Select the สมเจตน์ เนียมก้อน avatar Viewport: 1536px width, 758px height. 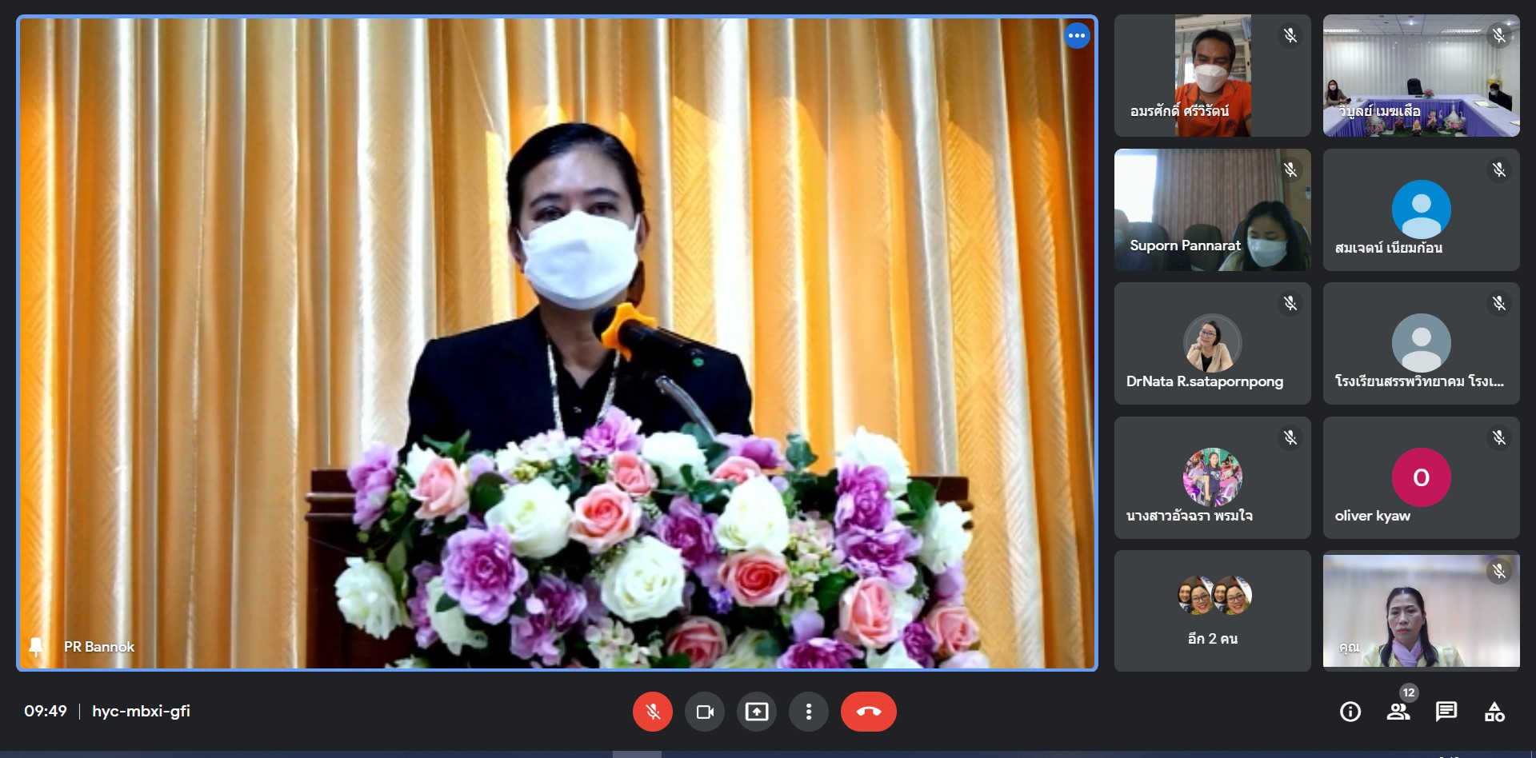[x=1421, y=209]
